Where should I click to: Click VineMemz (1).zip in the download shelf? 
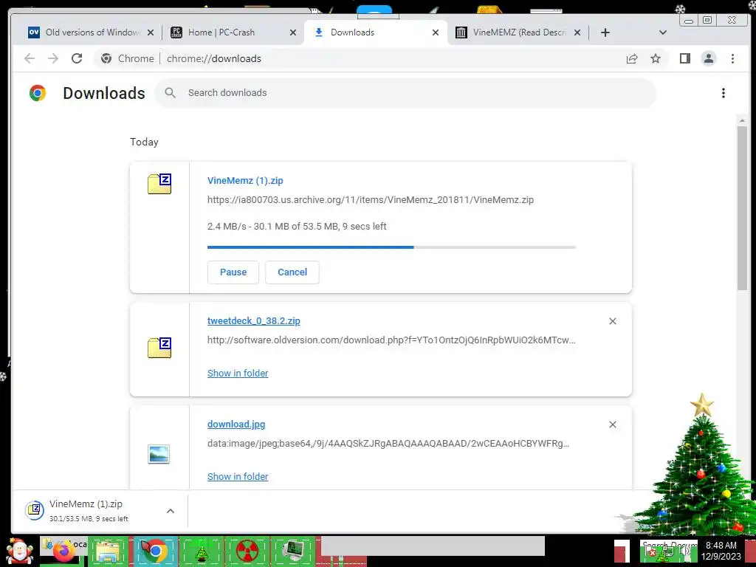point(86,504)
